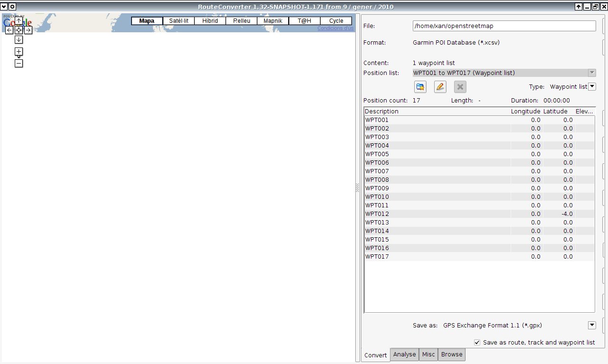
Task: Toggle Save as route, track and waypoint list
Action: tap(477, 342)
